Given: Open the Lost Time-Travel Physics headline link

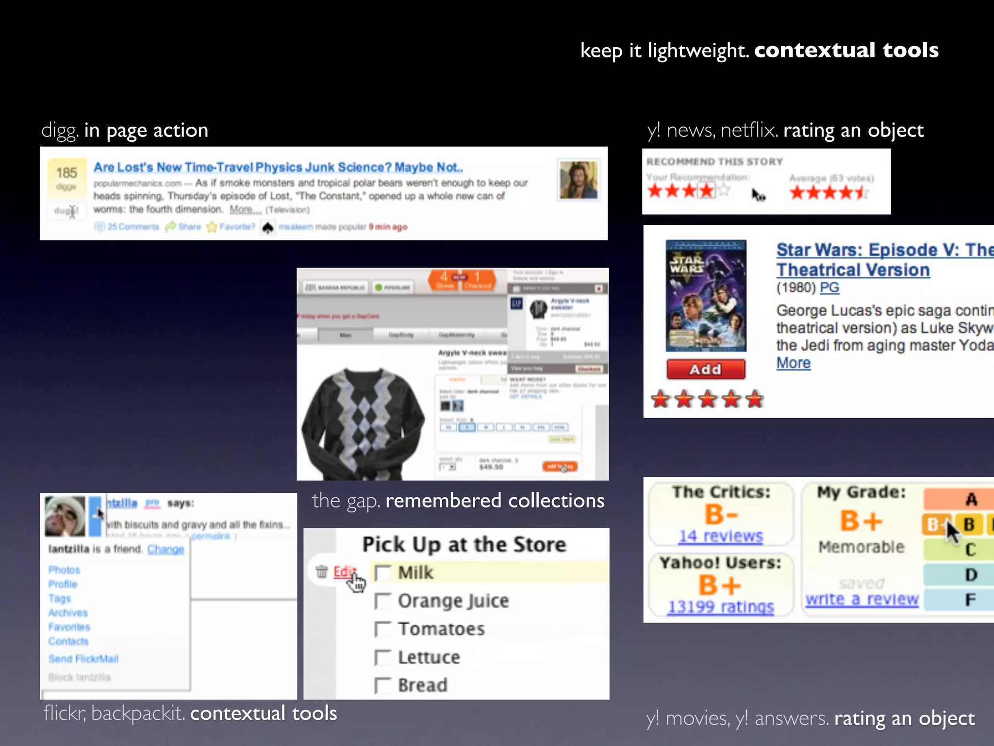Looking at the screenshot, I should [278, 167].
